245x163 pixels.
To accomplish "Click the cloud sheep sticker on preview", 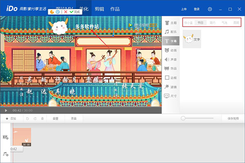I will point(59,26).
